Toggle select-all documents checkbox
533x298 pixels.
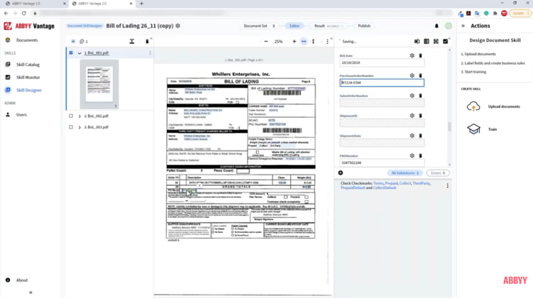[73, 41]
